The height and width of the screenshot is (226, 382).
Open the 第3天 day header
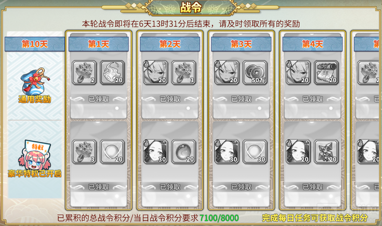241,44
